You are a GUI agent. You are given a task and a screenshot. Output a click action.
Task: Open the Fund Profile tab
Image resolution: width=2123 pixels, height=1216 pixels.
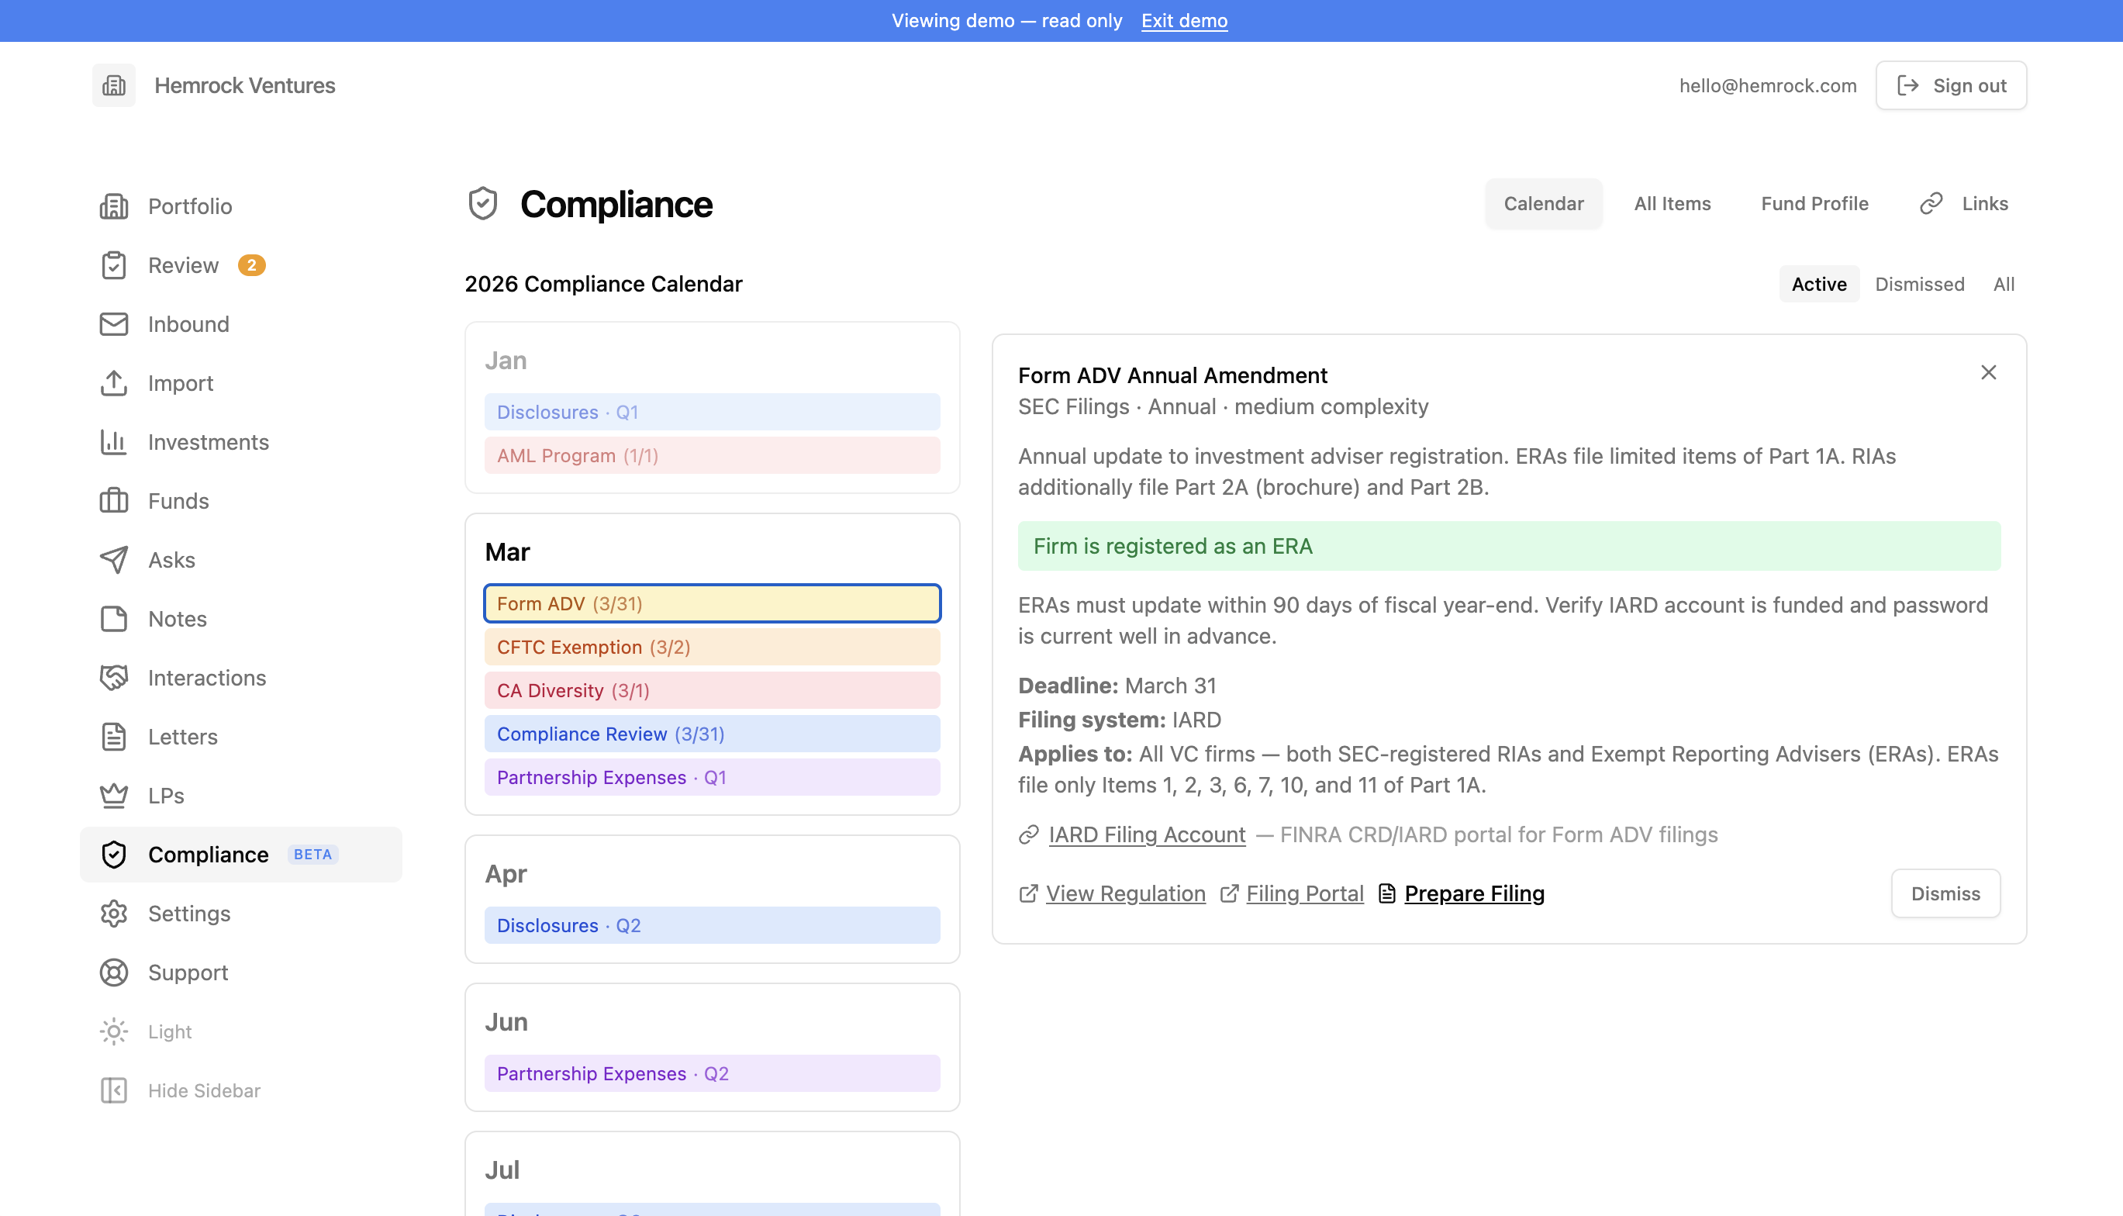click(1814, 204)
